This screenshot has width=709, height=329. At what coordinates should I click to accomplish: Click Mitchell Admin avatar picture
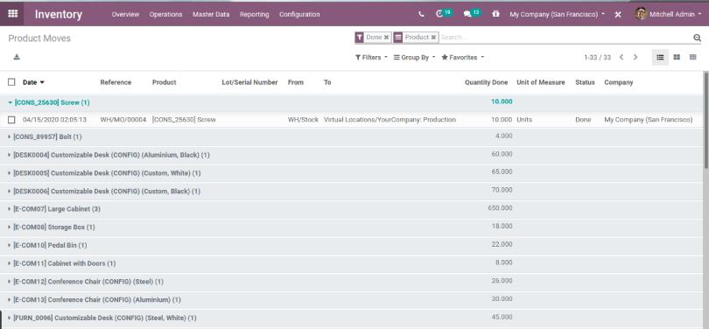pos(641,14)
